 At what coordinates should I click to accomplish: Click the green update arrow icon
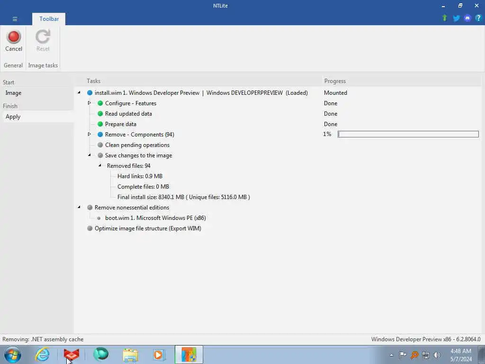444,18
